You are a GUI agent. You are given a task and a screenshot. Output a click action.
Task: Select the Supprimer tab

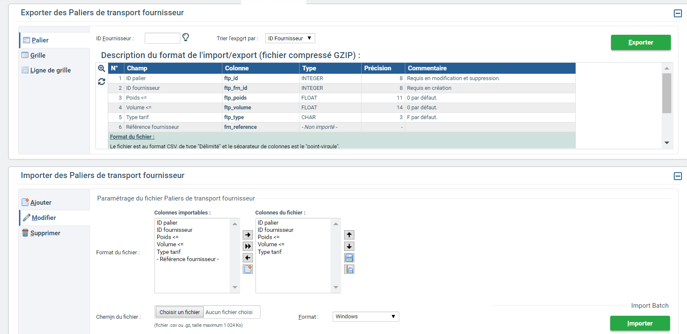pyautogui.click(x=45, y=233)
